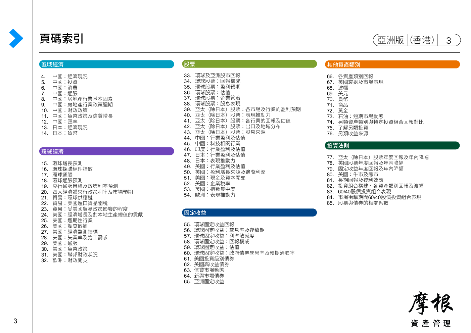Click the 摩根資產管理 logo
The width and height of the screenshot is (471, 333).
tap(431, 309)
